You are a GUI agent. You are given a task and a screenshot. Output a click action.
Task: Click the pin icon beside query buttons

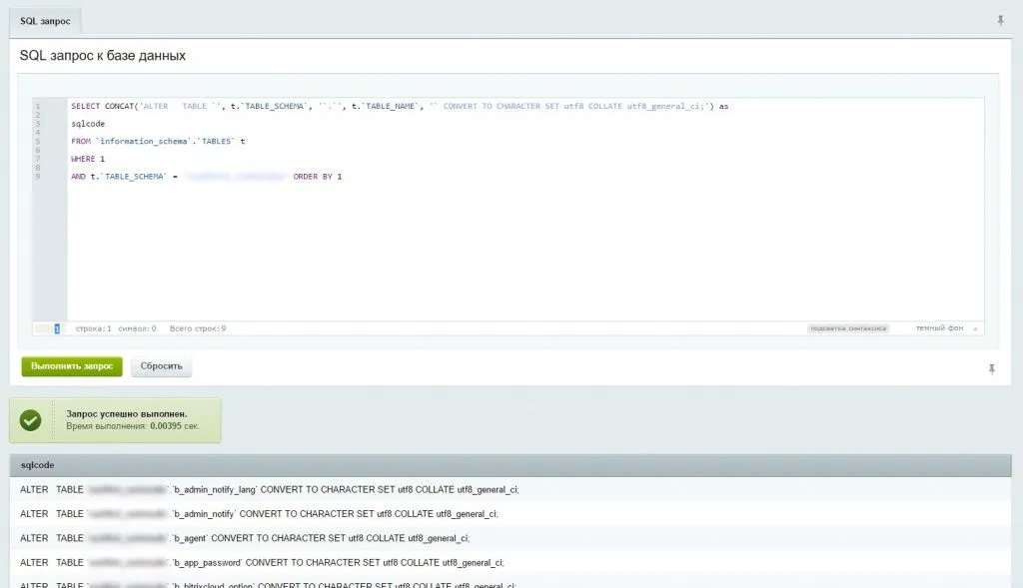tap(990, 368)
